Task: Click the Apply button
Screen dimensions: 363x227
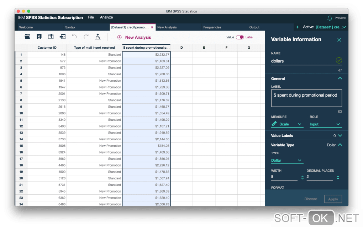Action: tap(333, 199)
